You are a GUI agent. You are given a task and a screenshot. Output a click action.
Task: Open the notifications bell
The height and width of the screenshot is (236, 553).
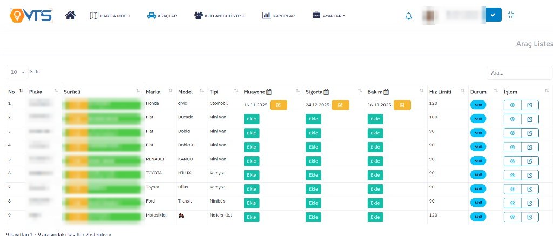[x=408, y=16]
